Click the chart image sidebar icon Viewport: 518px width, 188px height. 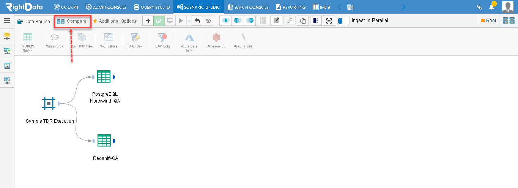pos(7,65)
